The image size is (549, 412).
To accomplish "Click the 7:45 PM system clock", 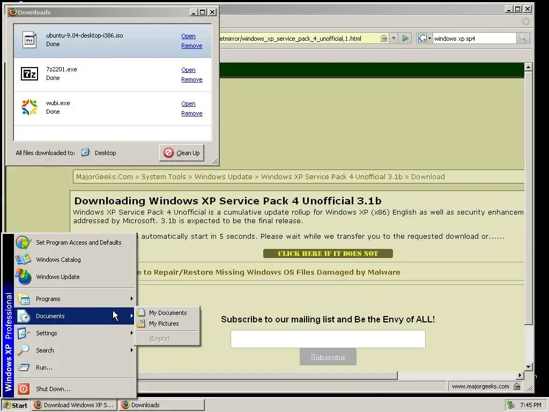I will [x=530, y=405].
